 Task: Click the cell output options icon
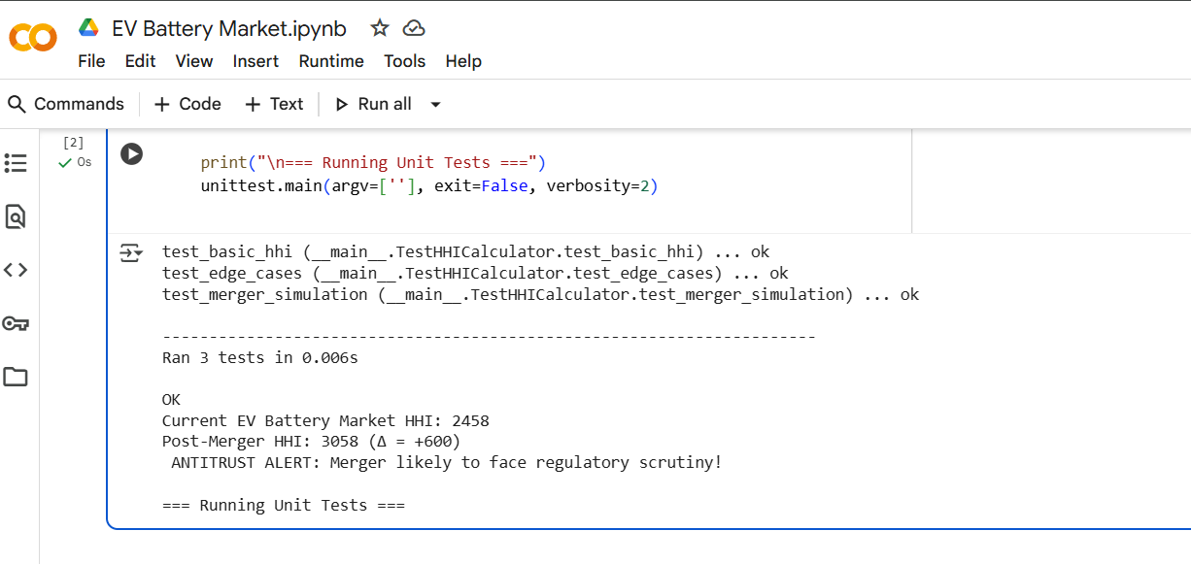[130, 253]
